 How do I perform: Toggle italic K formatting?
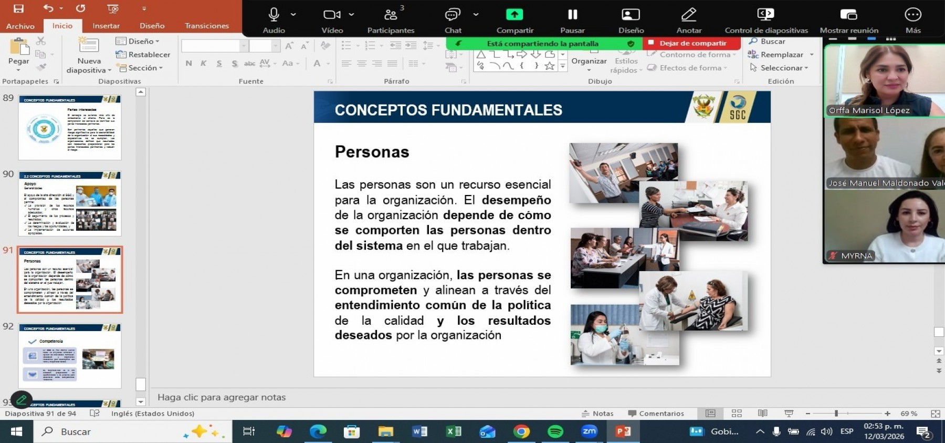pyautogui.click(x=204, y=63)
